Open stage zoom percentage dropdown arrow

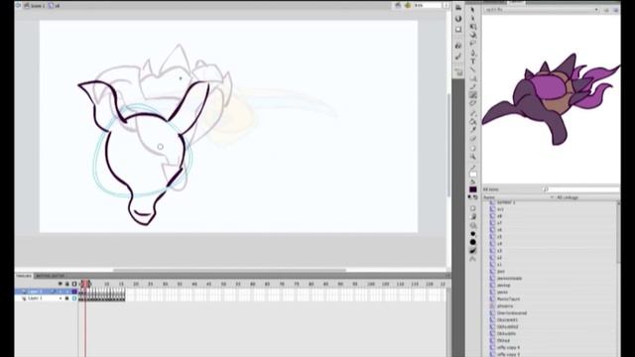445,5
